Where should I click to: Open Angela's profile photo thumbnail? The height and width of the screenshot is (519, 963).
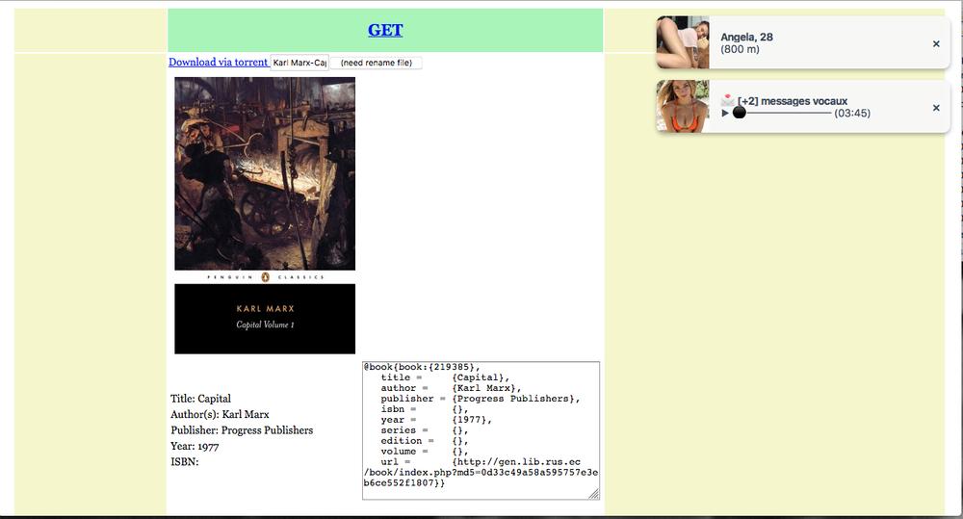click(683, 42)
